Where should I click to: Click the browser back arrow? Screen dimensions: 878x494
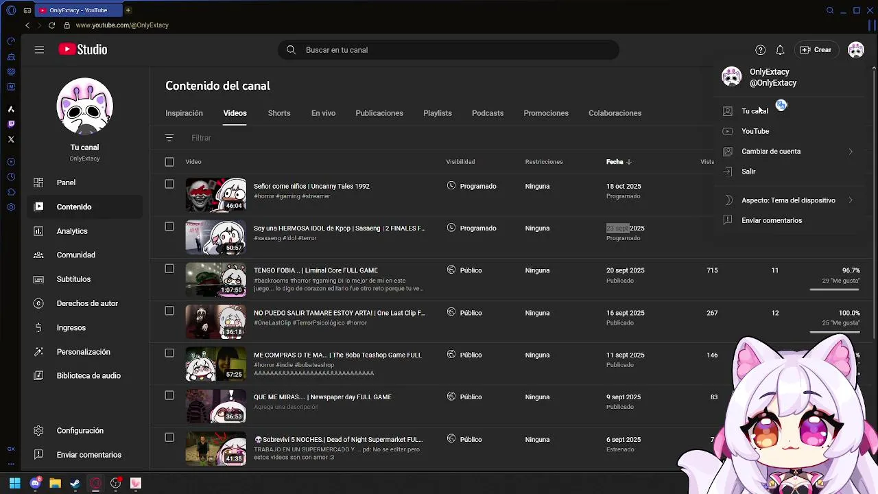tap(27, 25)
